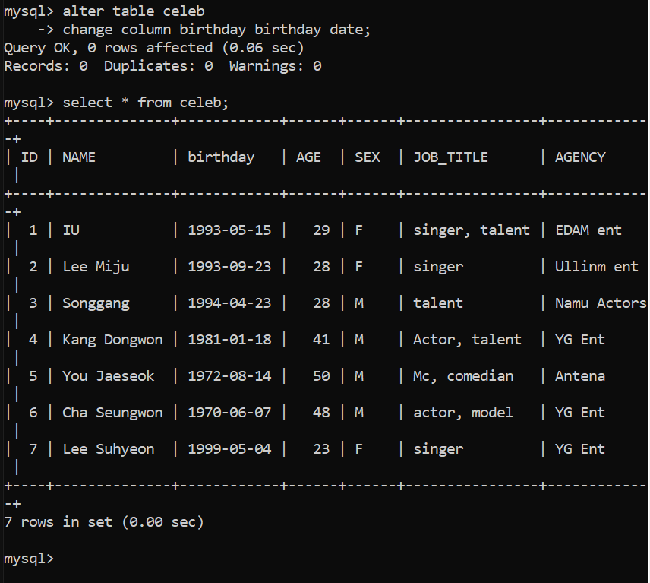Viewport: 650px width, 583px height.
Task: Click the birthday column header
Action: (221, 157)
